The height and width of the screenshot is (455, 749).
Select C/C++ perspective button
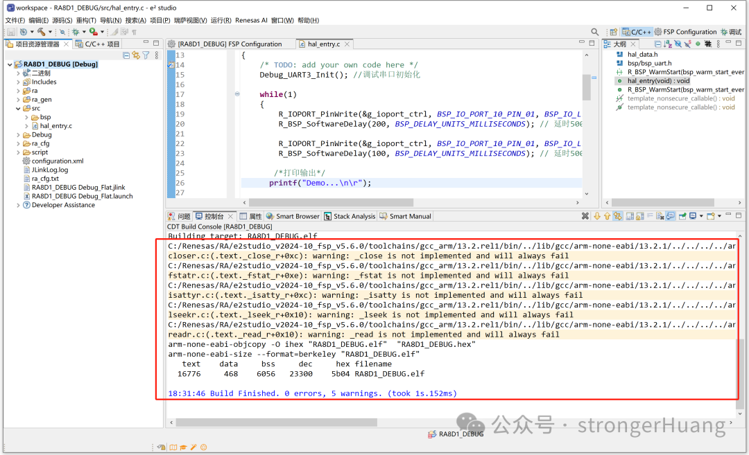(x=636, y=32)
